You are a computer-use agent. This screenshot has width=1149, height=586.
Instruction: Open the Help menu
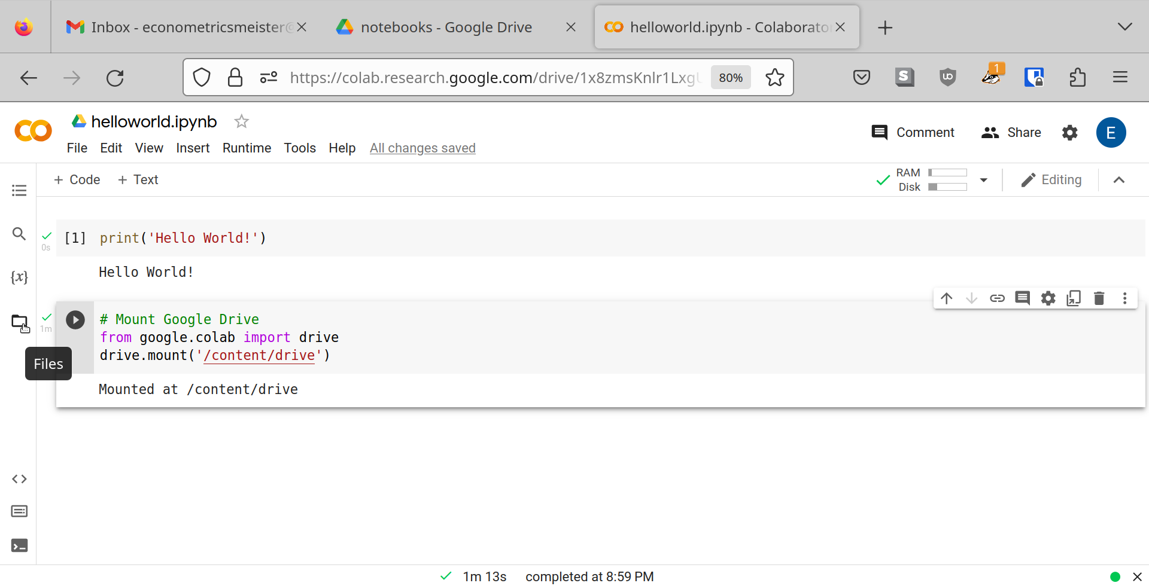pos(342,148)
